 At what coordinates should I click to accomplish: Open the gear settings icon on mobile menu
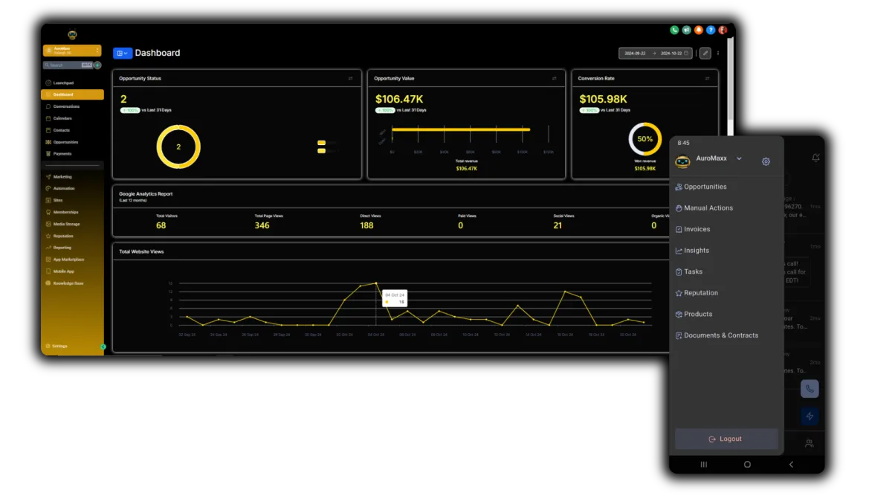766,161
